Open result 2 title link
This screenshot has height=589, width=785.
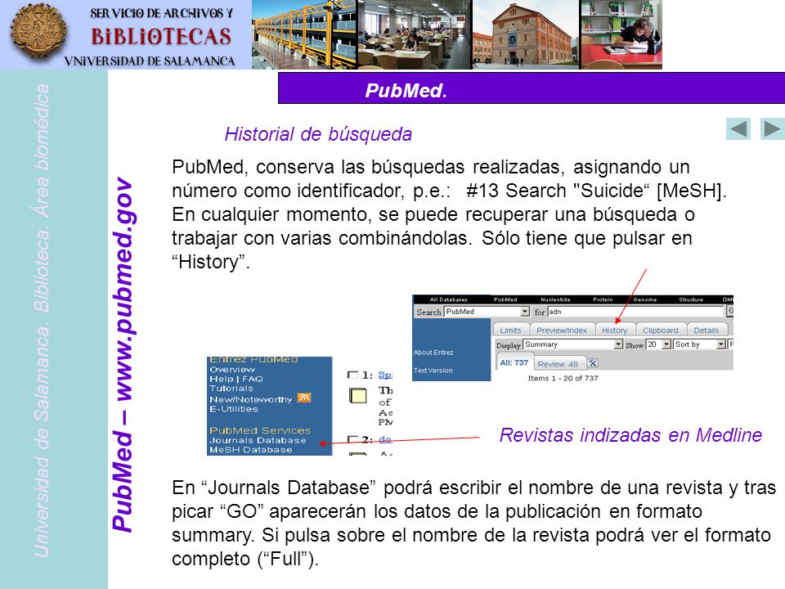coord(384,439)
